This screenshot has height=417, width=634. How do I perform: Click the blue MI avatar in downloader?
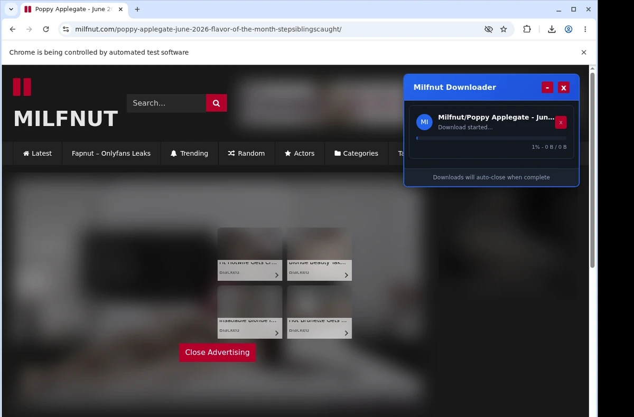(x=424, y=122)
